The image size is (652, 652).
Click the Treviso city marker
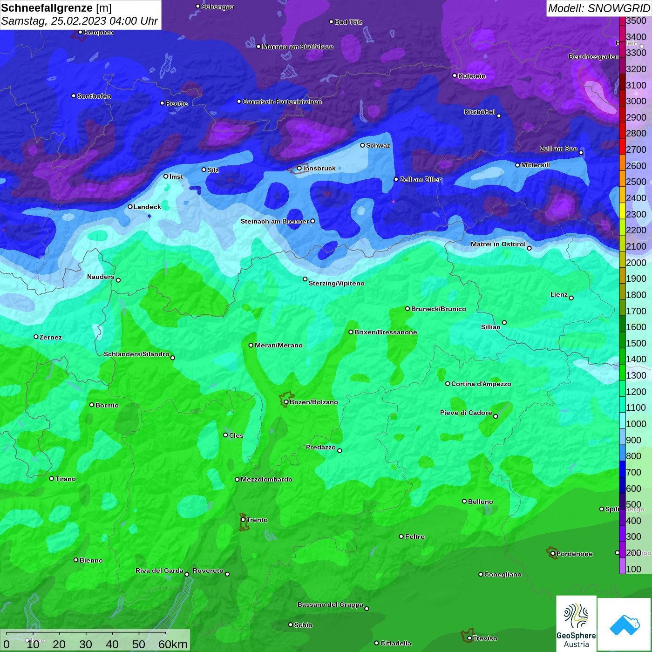tap(469, 638)
